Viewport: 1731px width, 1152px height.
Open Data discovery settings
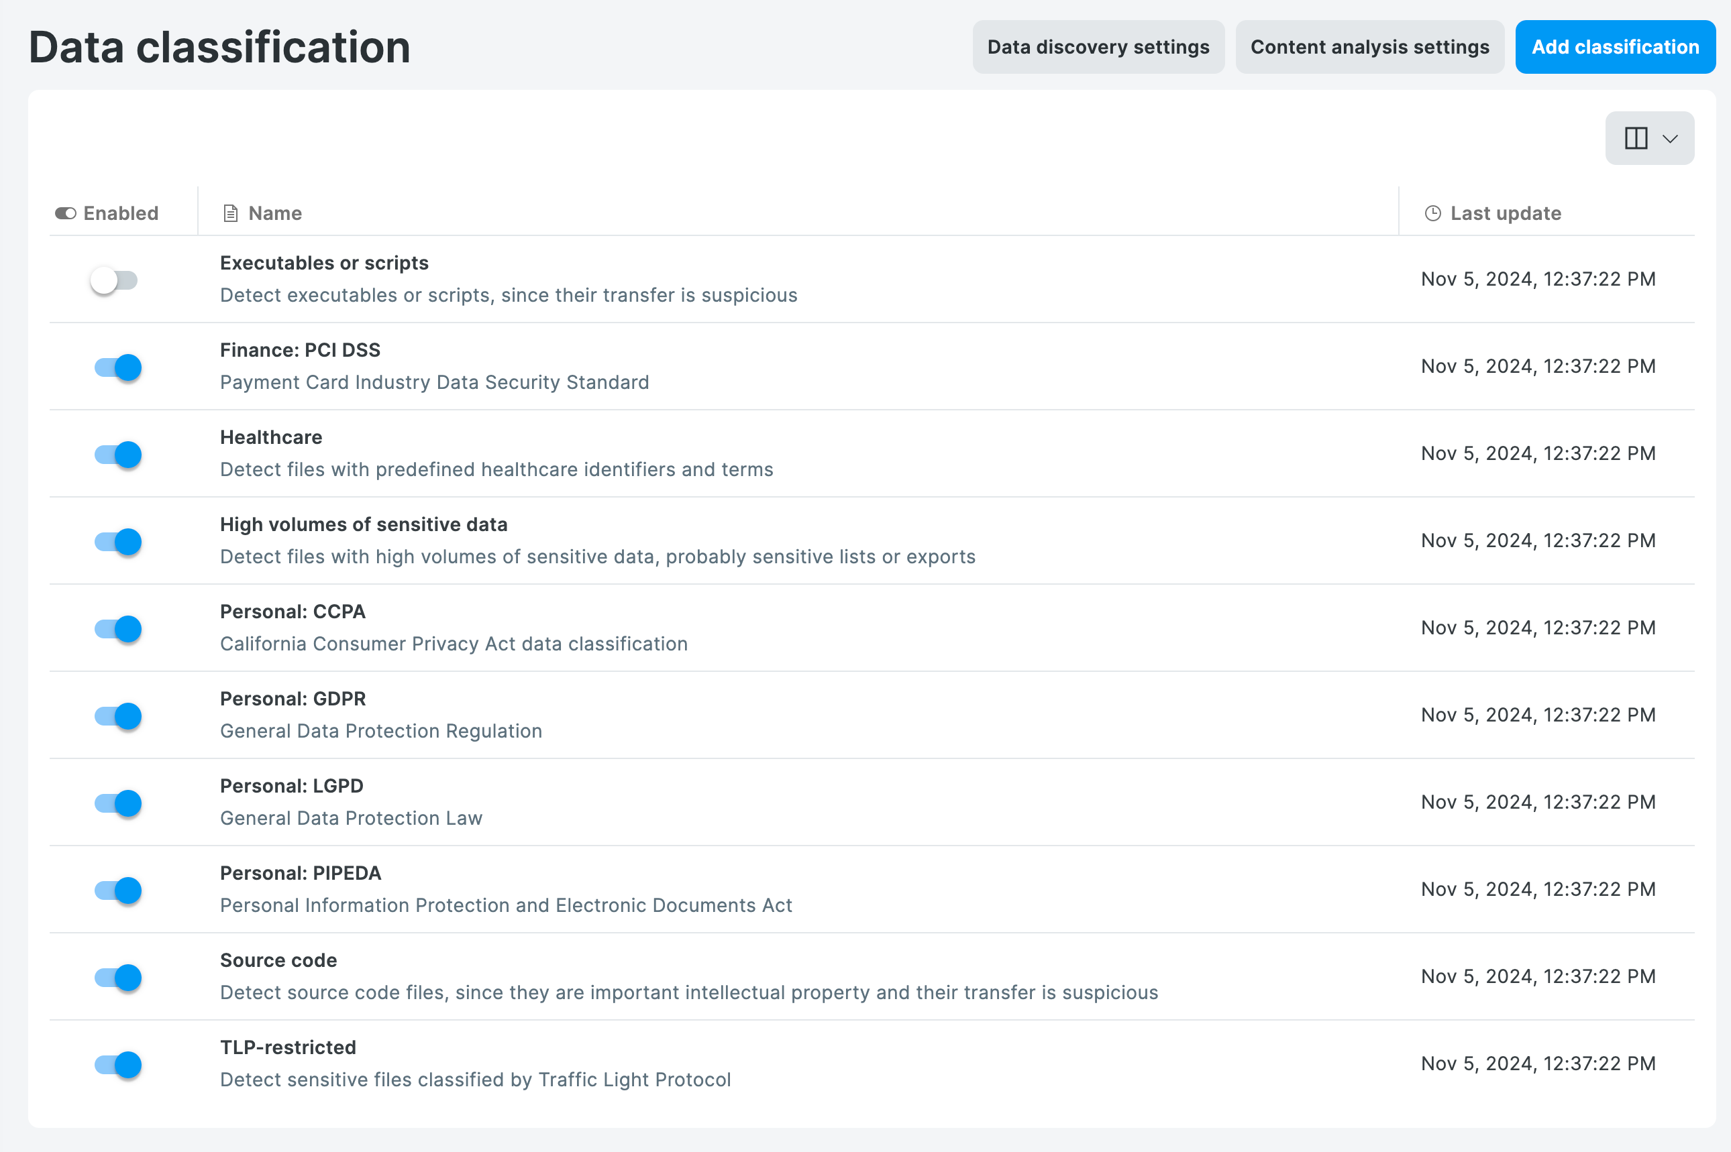tap(1098, 47)
